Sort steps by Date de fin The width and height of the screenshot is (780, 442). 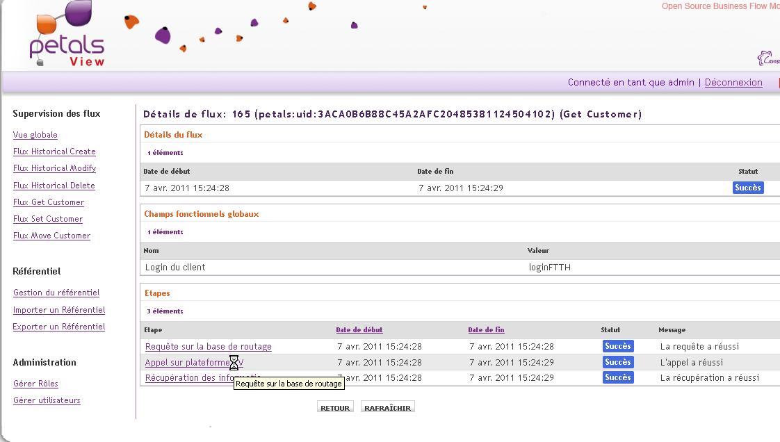(486, 330)
